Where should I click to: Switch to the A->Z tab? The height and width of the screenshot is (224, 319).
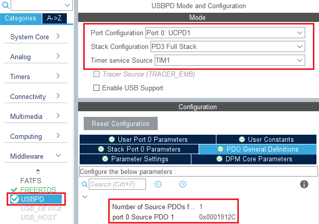click(54, 18)
